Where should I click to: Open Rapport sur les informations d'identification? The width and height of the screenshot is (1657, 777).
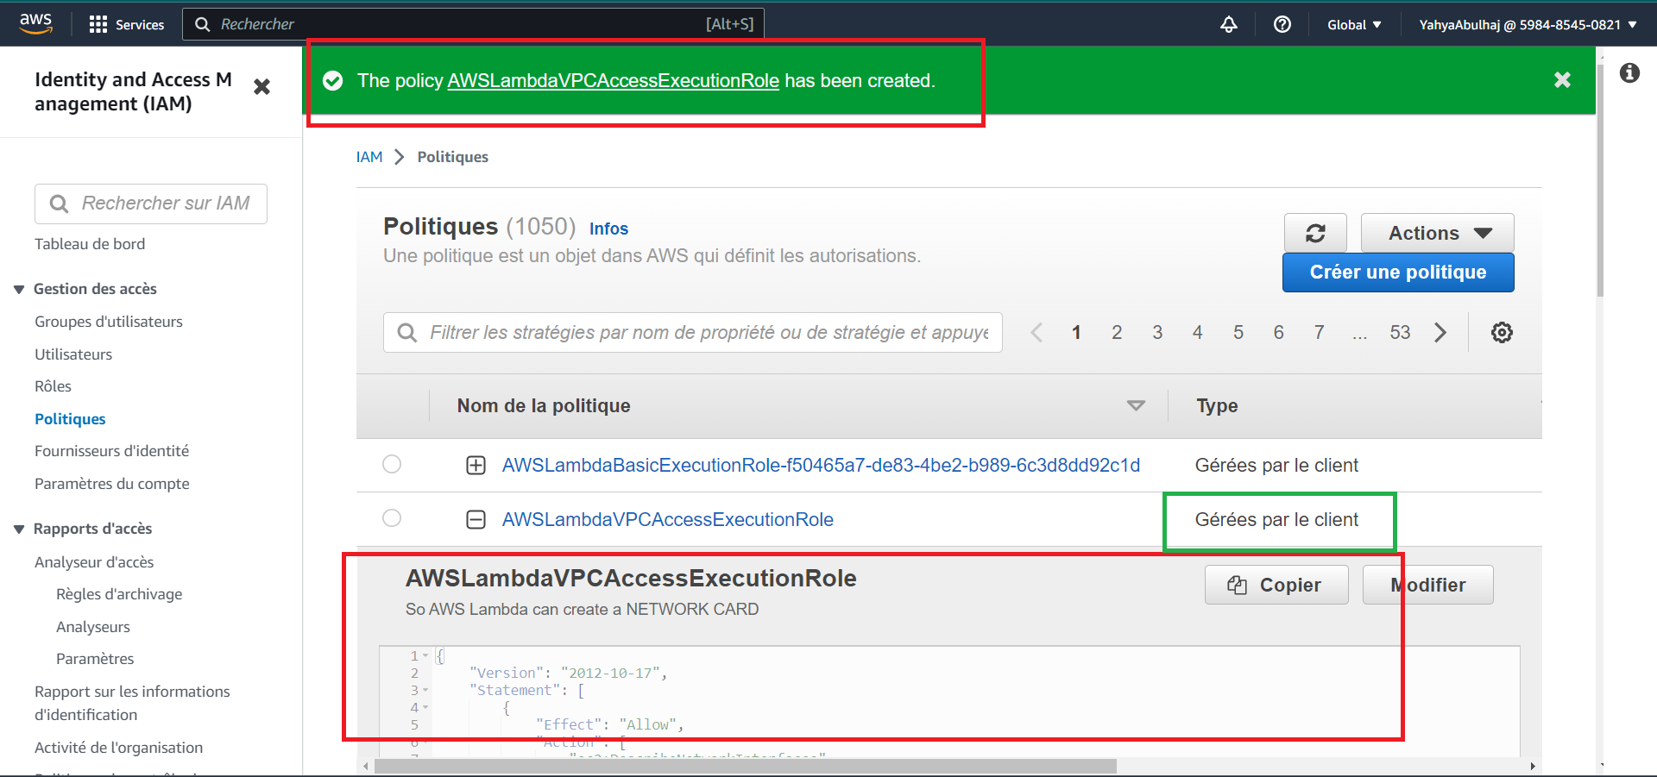point(132,703)
